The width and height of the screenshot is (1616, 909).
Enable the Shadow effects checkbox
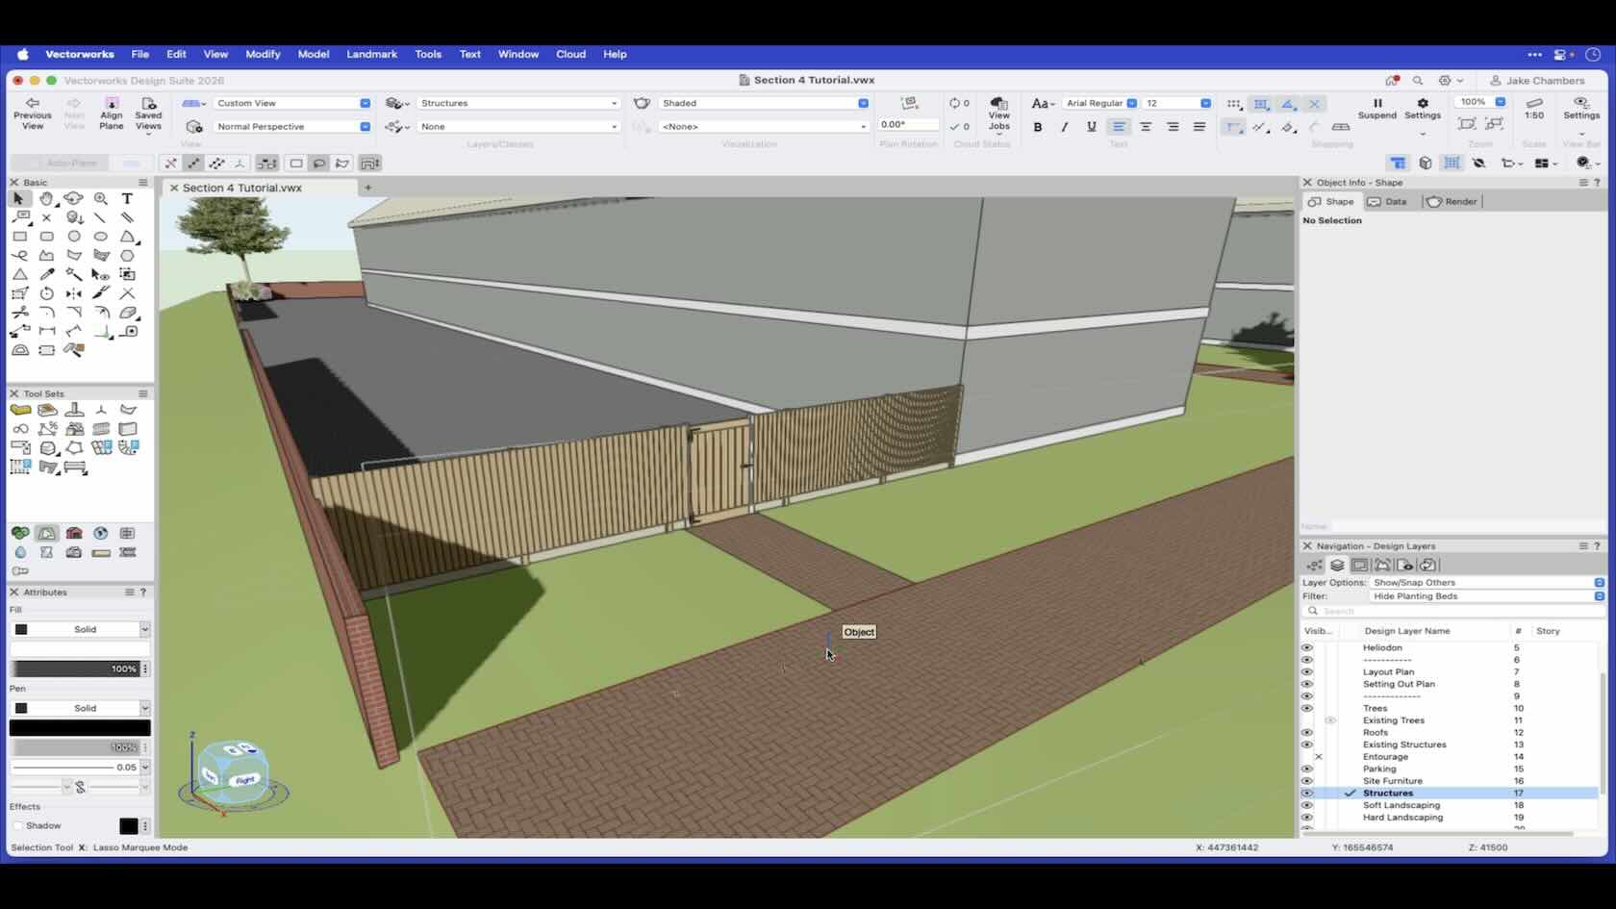coord(17,825)
